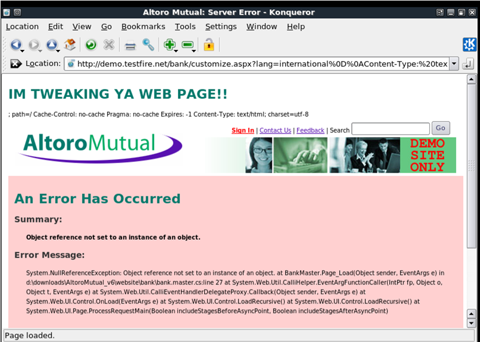480x342 pixels.
Task: Click the page favicon in location field
Action: click(71, 64)
